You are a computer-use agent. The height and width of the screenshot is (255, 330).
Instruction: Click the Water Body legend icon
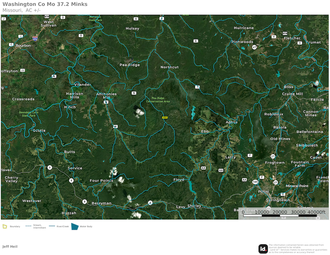[75, 226]
